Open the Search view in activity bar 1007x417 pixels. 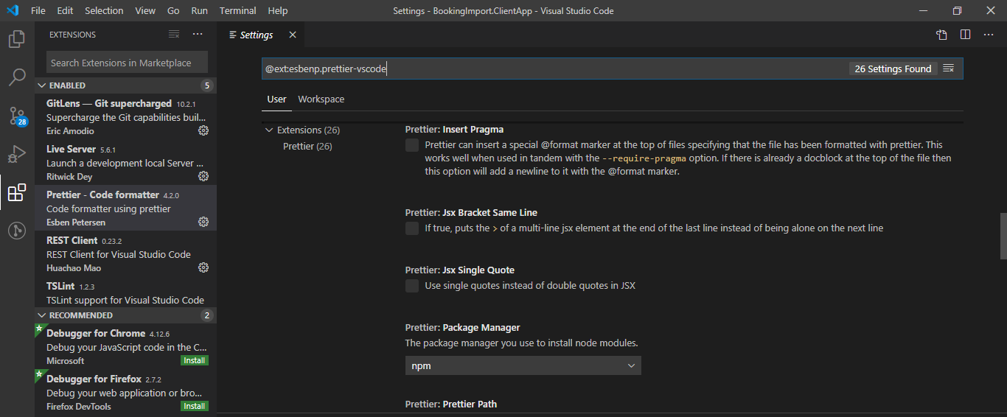point(17,77)
